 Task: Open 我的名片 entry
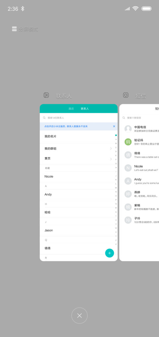(79, 136)
